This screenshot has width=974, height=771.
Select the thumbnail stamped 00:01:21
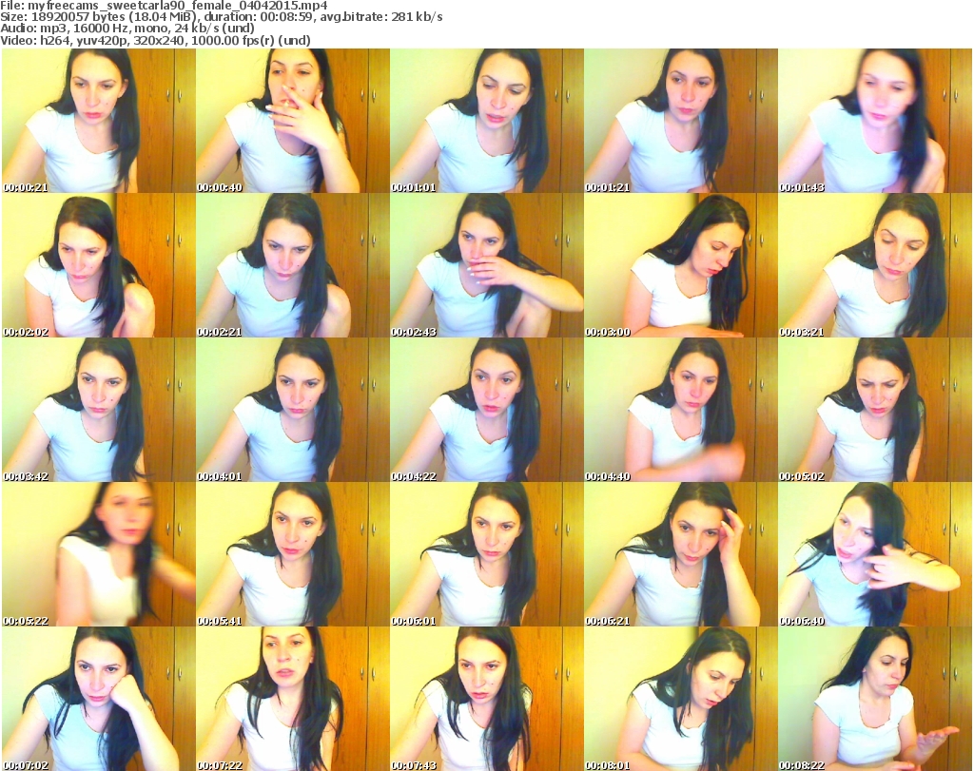681,121
